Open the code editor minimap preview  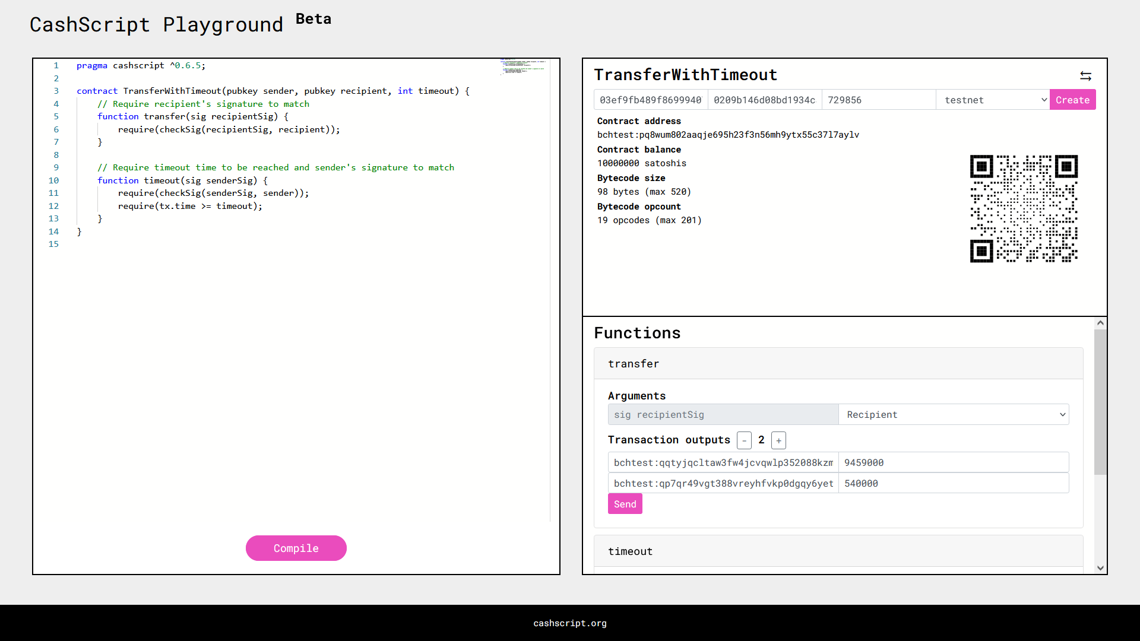(x=523, y=66)
